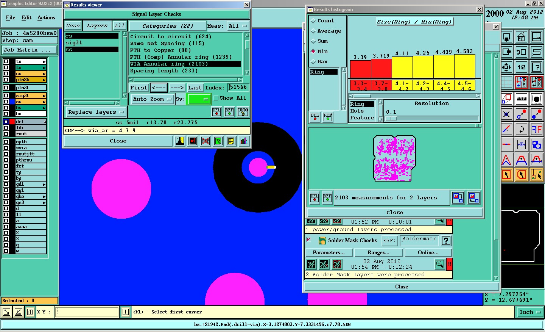
Task: Click the black and yellow faces icon
Action: [180, 141]
